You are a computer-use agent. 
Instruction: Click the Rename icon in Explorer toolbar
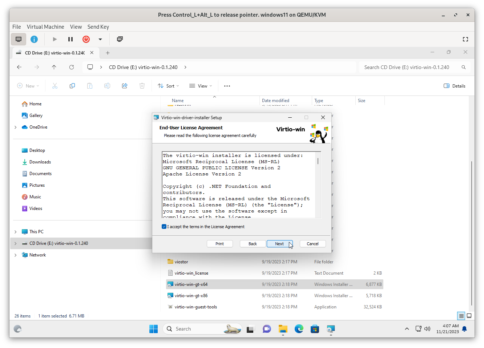coord(107,86)
